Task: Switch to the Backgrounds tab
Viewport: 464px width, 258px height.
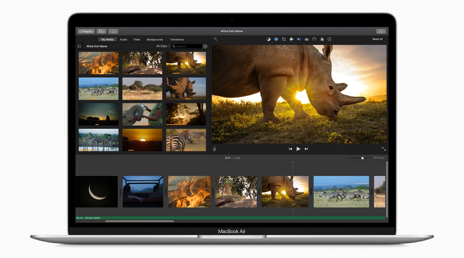Action: [x=155, y=39]
